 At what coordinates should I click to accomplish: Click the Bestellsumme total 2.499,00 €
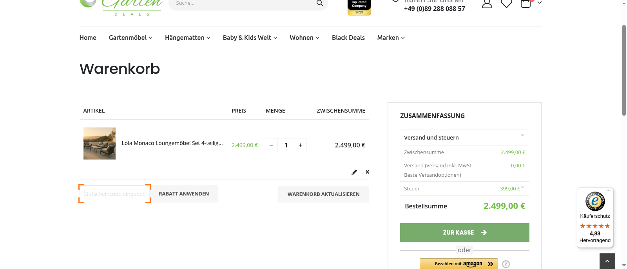pos(504,206)
